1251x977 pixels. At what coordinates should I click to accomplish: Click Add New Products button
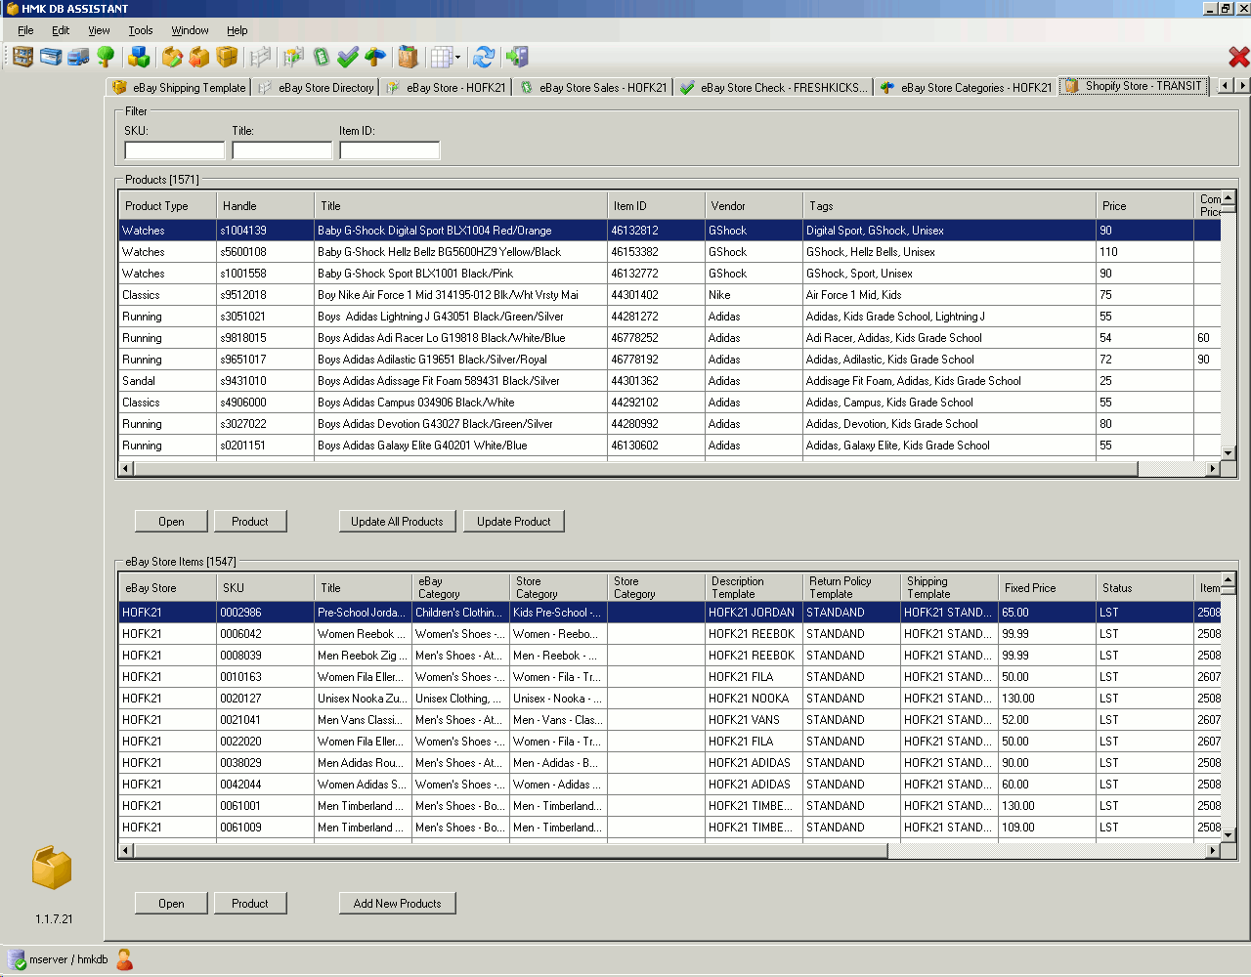click(397, 904)
